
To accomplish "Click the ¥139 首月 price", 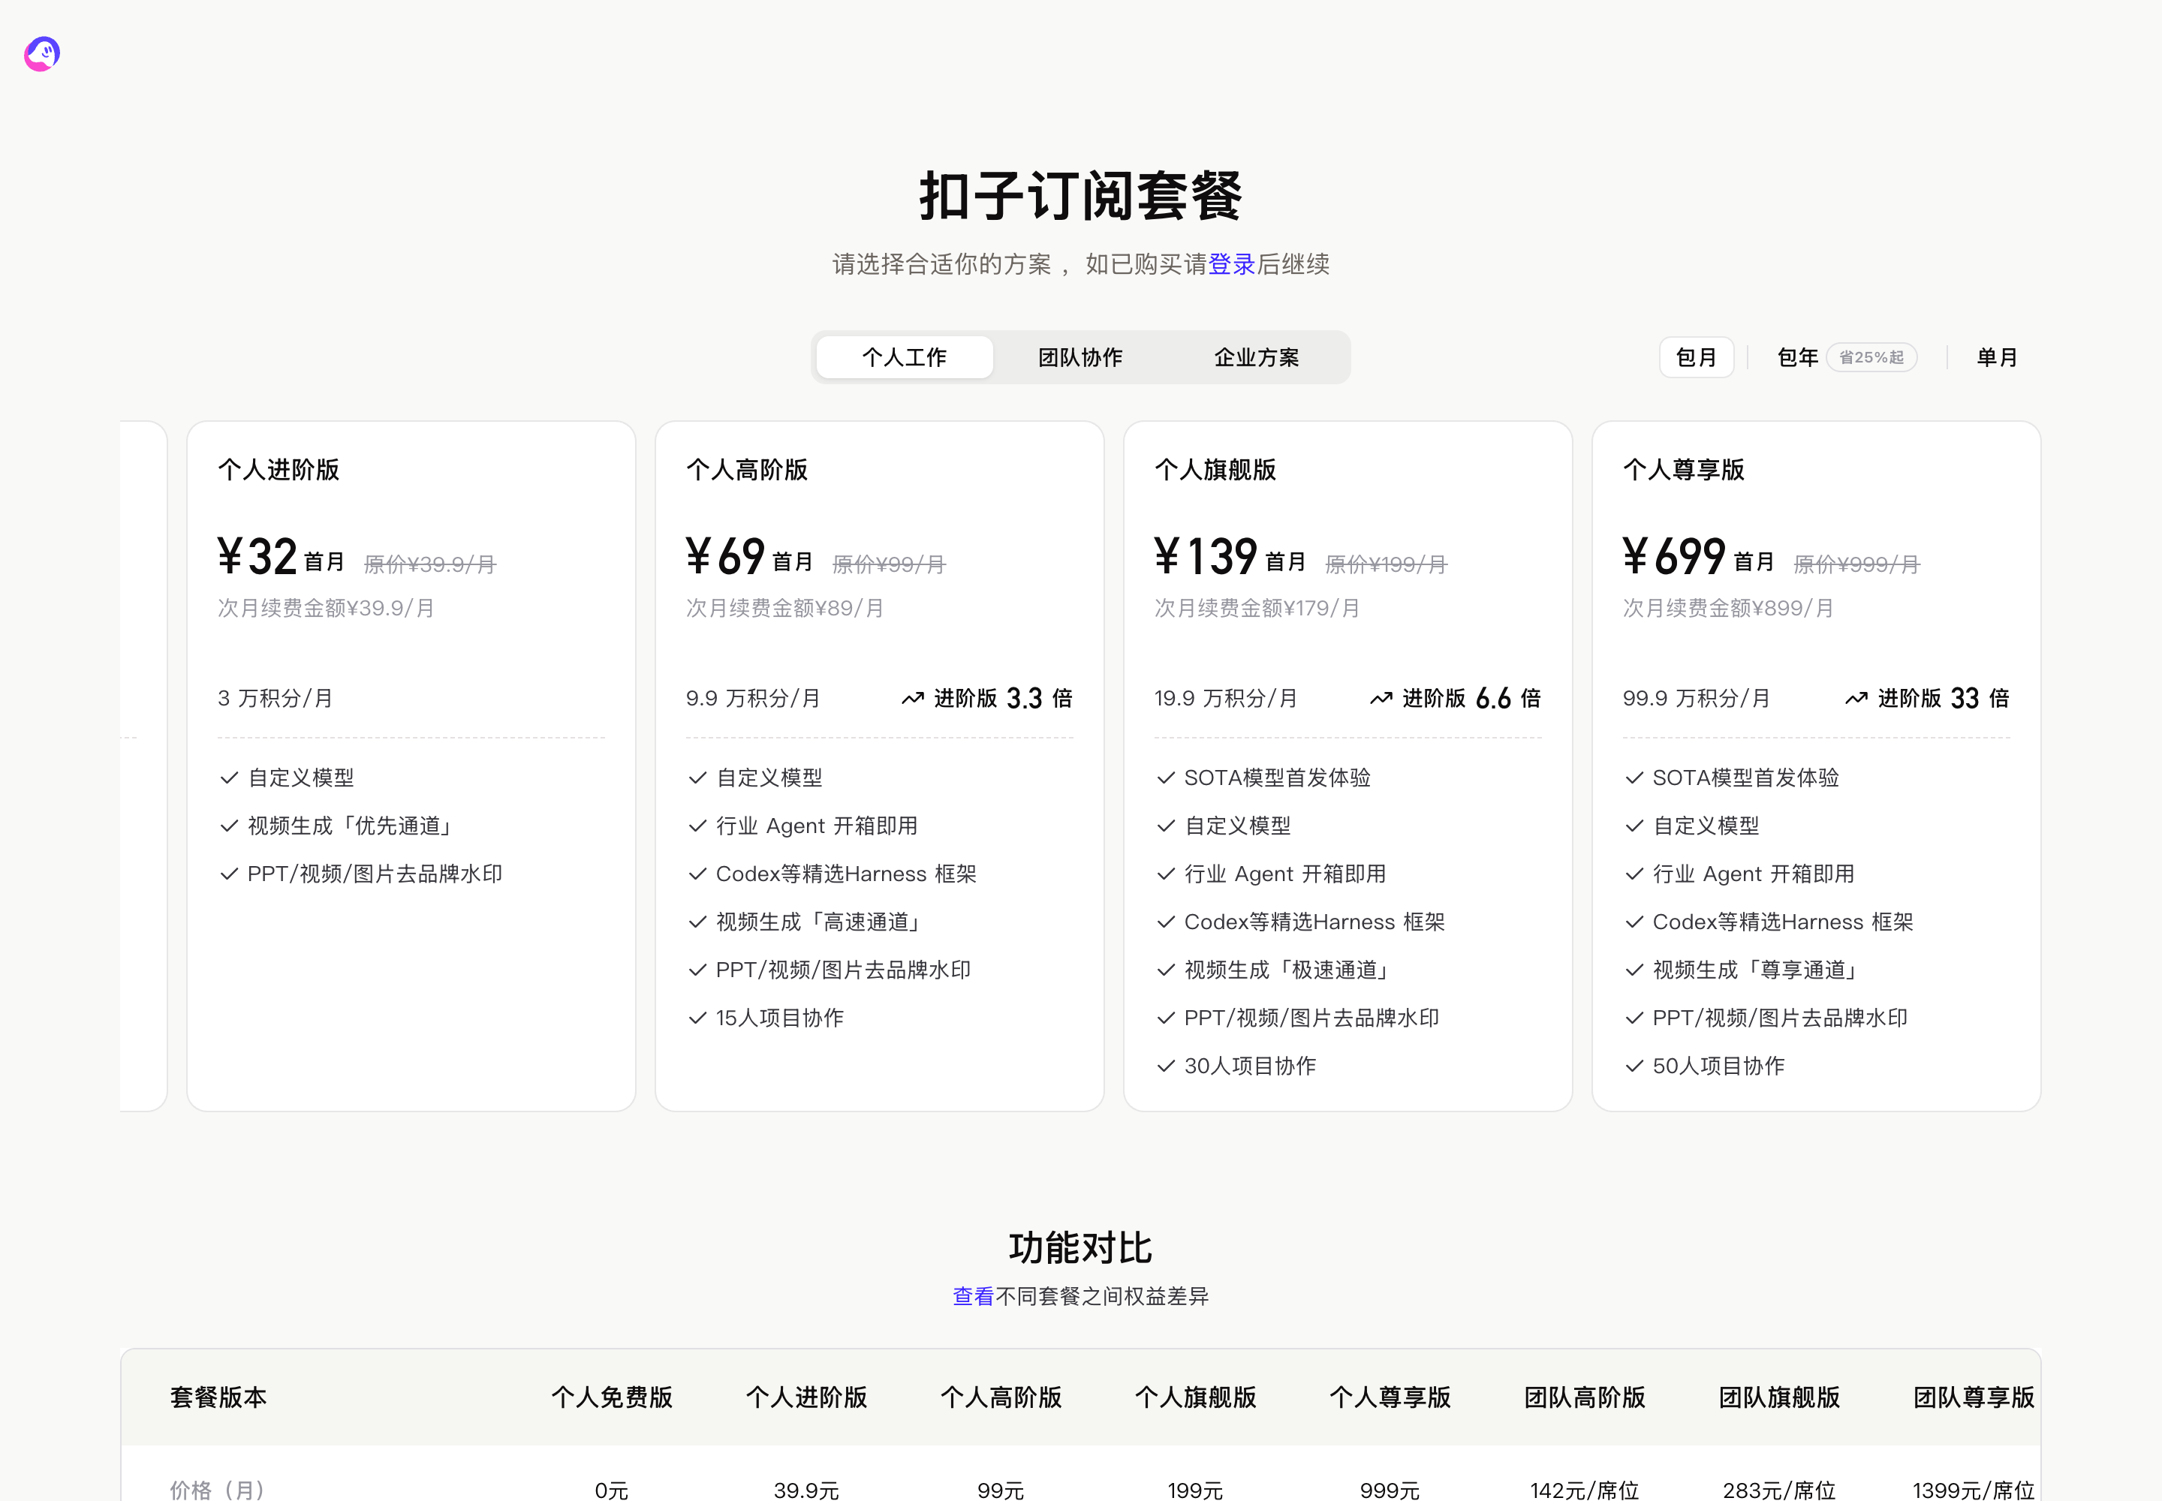I will (x=1230, y=556).
